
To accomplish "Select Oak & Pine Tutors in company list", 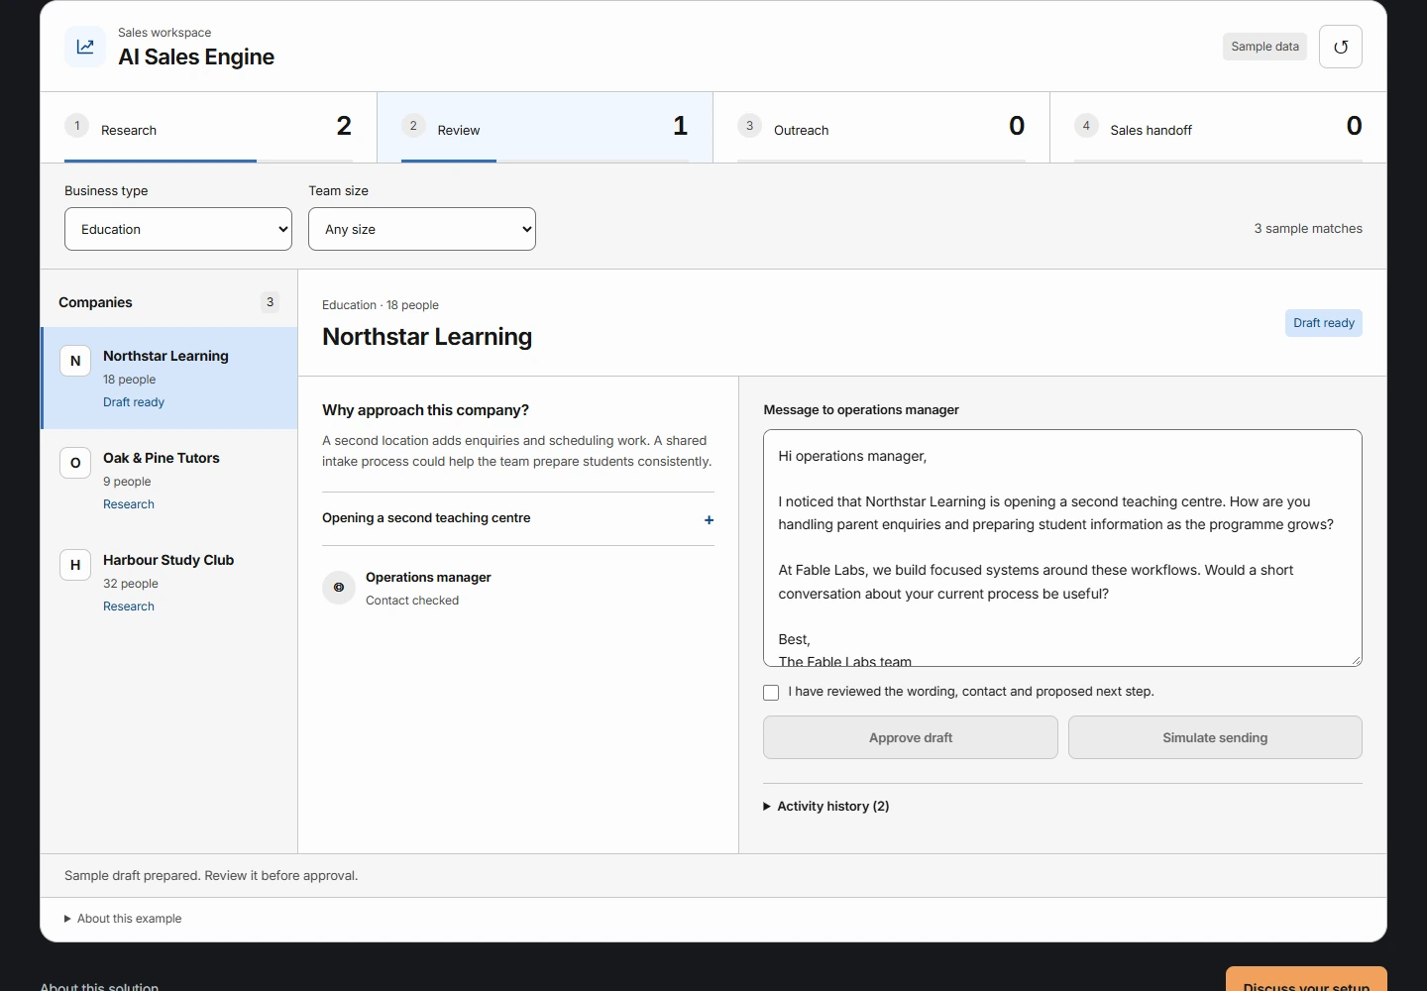I will 169,481.
